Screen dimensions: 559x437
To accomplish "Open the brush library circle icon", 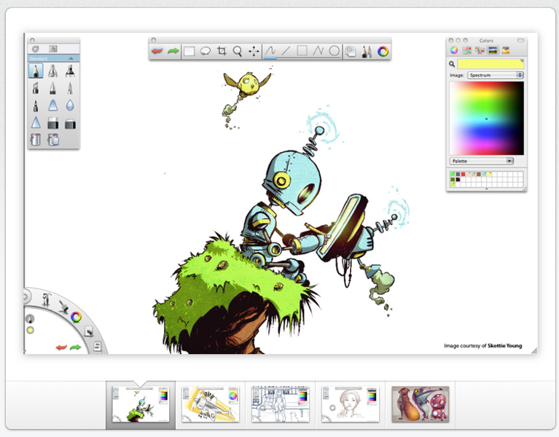I will tap(36, 49).
